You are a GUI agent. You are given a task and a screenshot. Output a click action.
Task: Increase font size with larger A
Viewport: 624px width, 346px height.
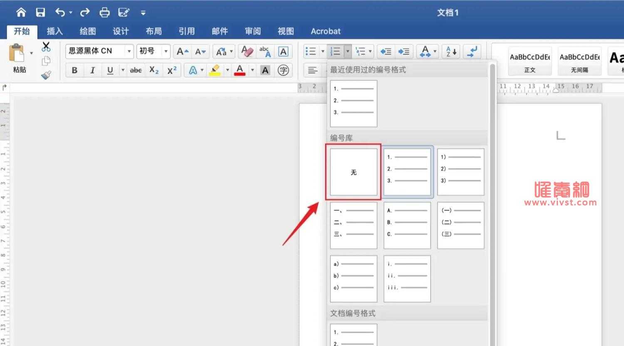coord(182,52)
